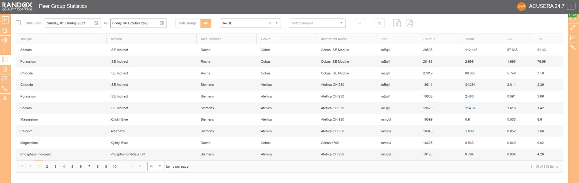Open the chart icon on right panel
This screenshot has height=183, width=579.
[x=573, y=38]
